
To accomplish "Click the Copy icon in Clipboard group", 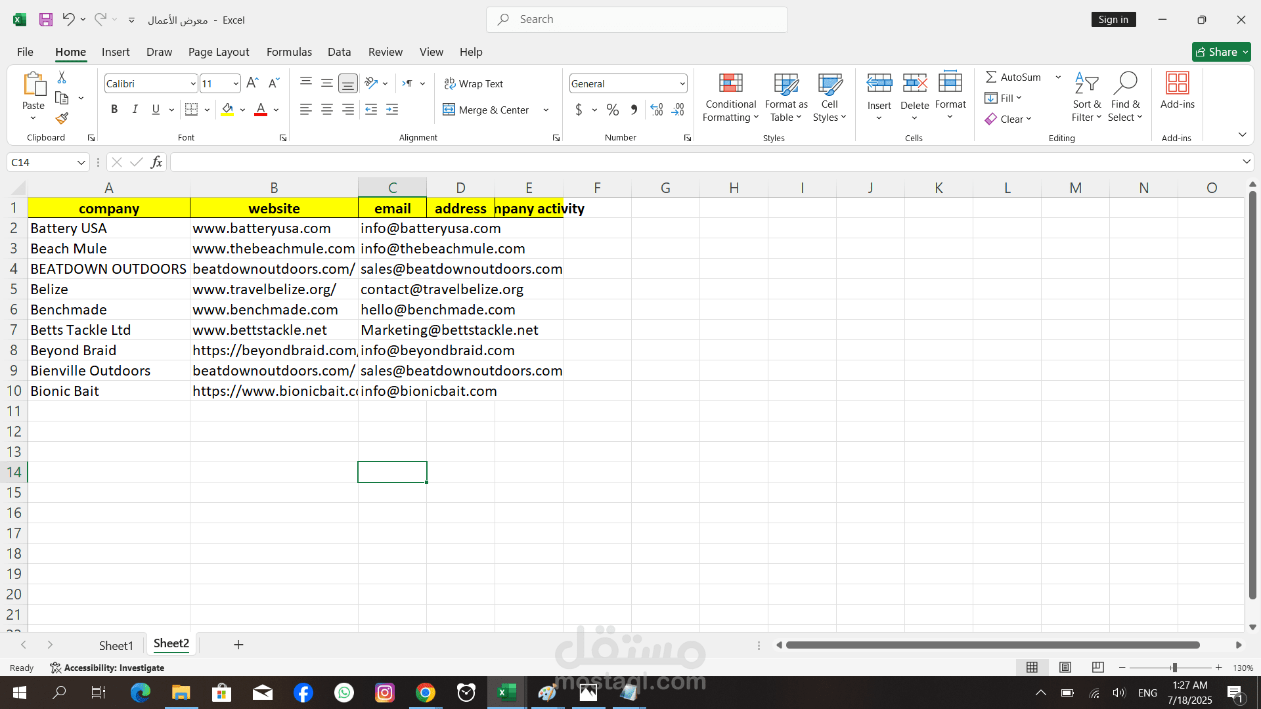I will click(62, 98).
